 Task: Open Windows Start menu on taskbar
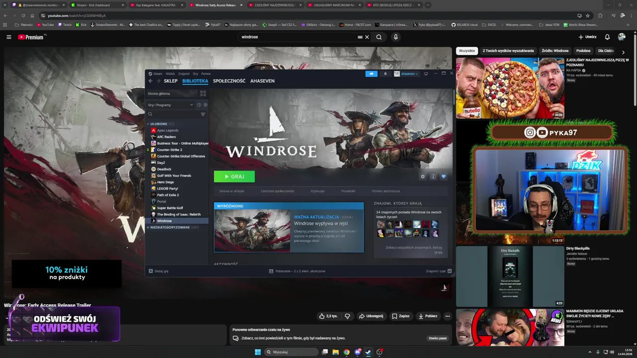click(258, 352)
